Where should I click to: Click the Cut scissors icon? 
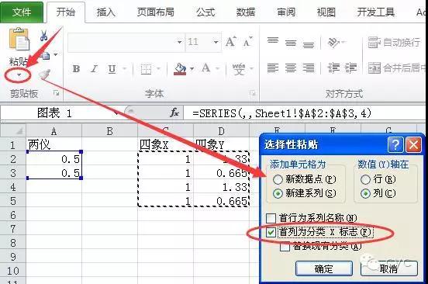tap(43, 36)
